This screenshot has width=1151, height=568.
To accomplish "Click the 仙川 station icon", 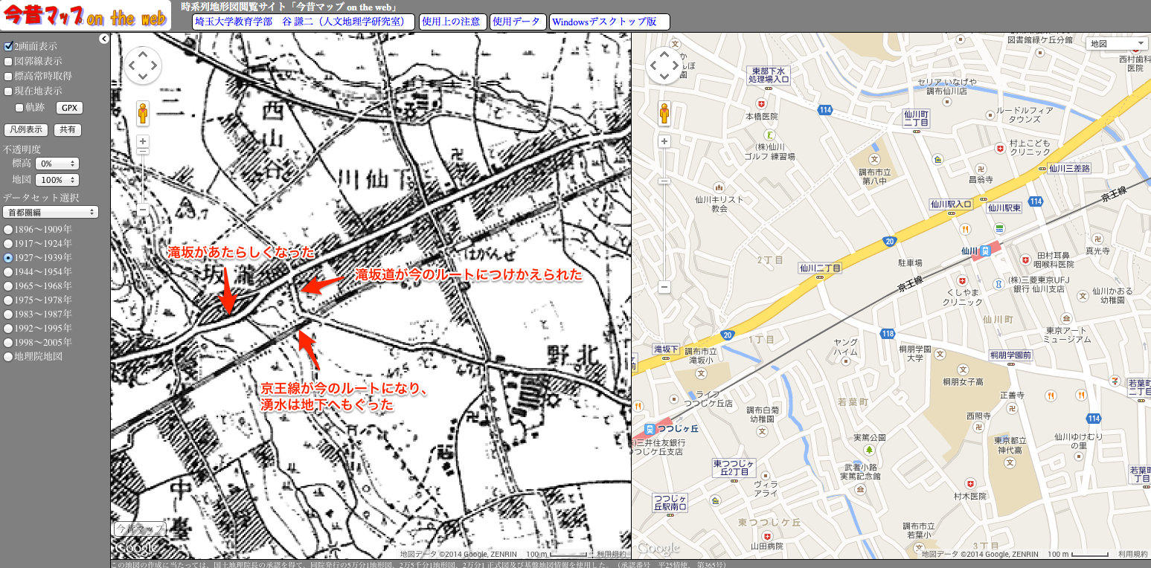I will pyautogui.click(x=985, y=251).
